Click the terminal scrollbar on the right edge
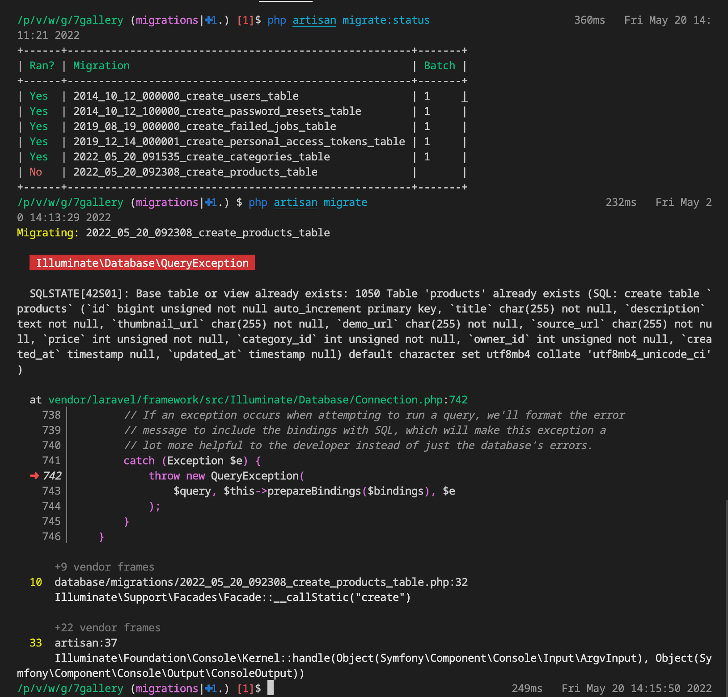 click(x=726, y=599)
